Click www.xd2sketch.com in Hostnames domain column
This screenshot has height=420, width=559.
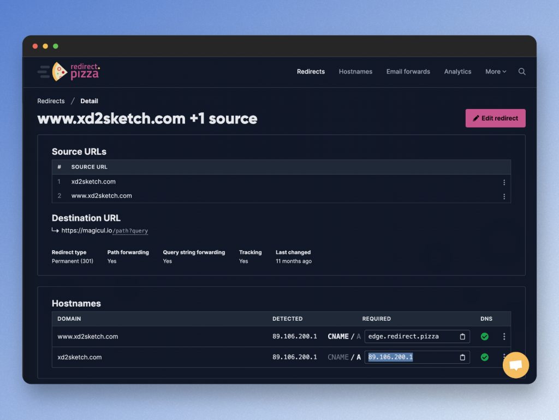pos(88,337)
